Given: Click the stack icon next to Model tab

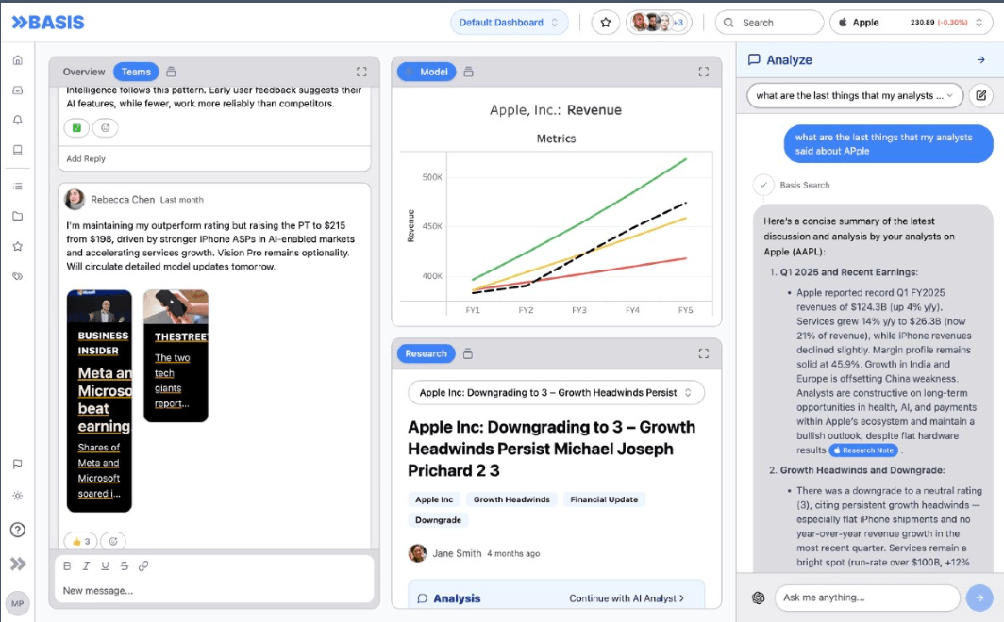Looking at the screenshot, I should [469, 72].
